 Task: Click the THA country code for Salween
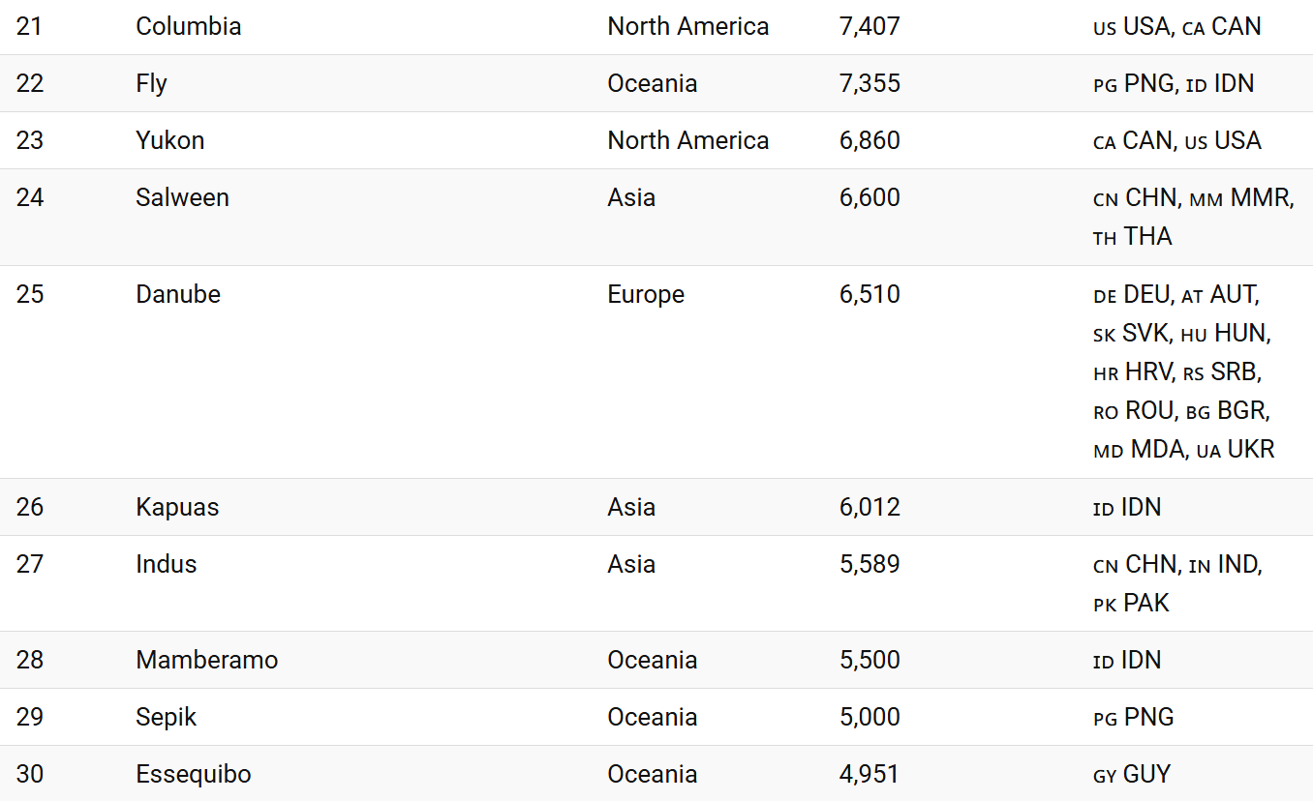coord(1147,236)
